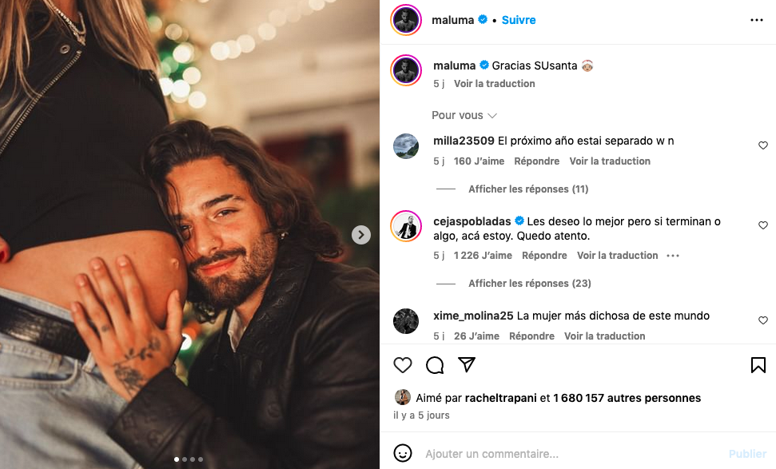776x469 pixels.
Task: Like milla23509's comment
Action: (762, 145)
